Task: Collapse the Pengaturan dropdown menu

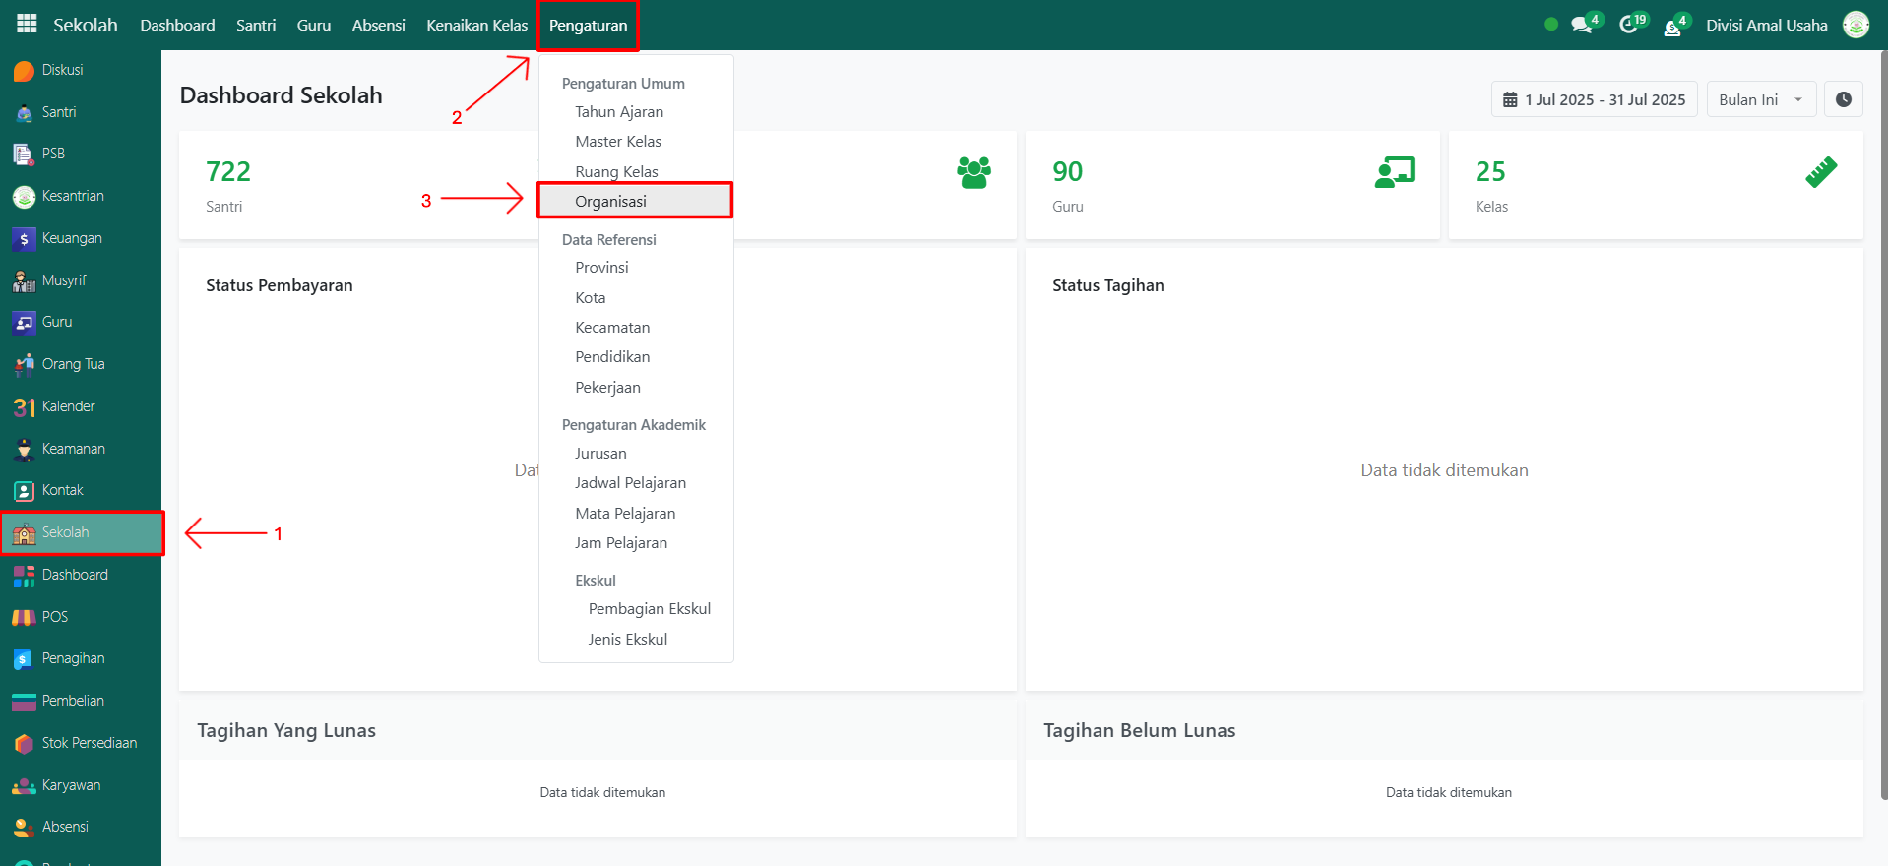Action: coord(588,26)
